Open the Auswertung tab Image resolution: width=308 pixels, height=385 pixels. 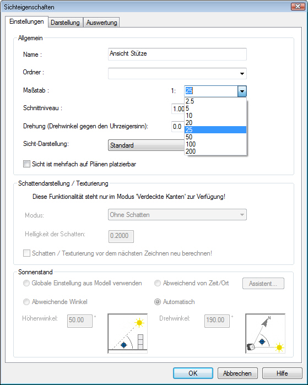[x=101, y=23]
